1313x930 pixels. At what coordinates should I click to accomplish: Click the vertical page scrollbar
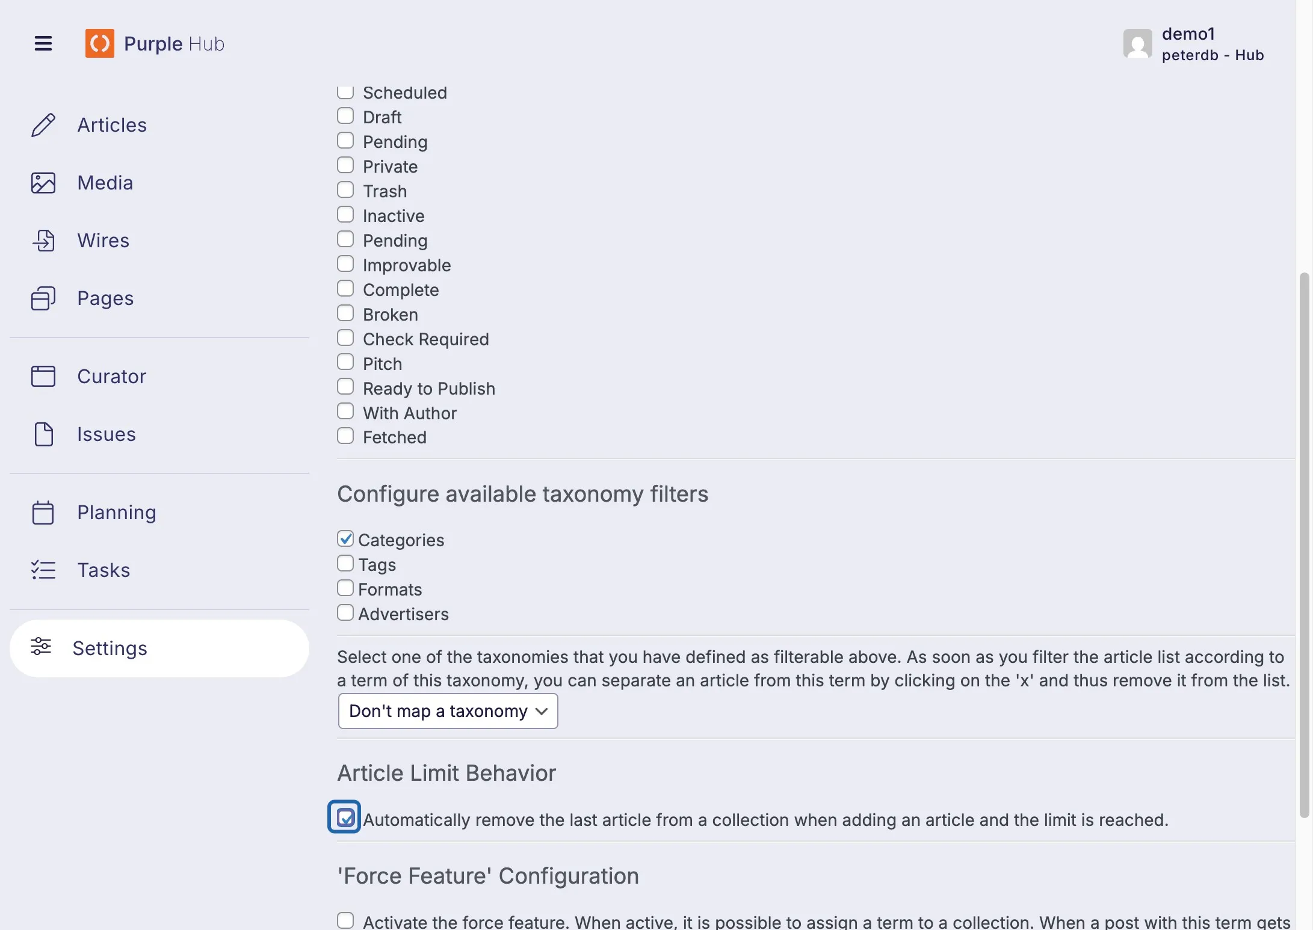(x=1304, y=545)
